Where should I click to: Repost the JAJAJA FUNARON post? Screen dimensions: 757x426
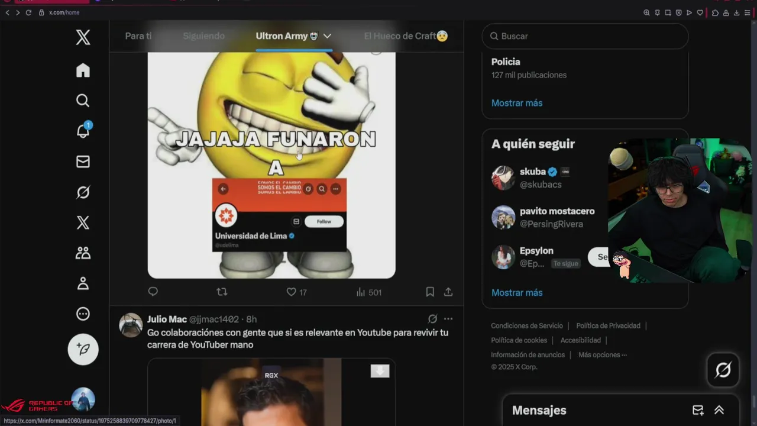222,292
